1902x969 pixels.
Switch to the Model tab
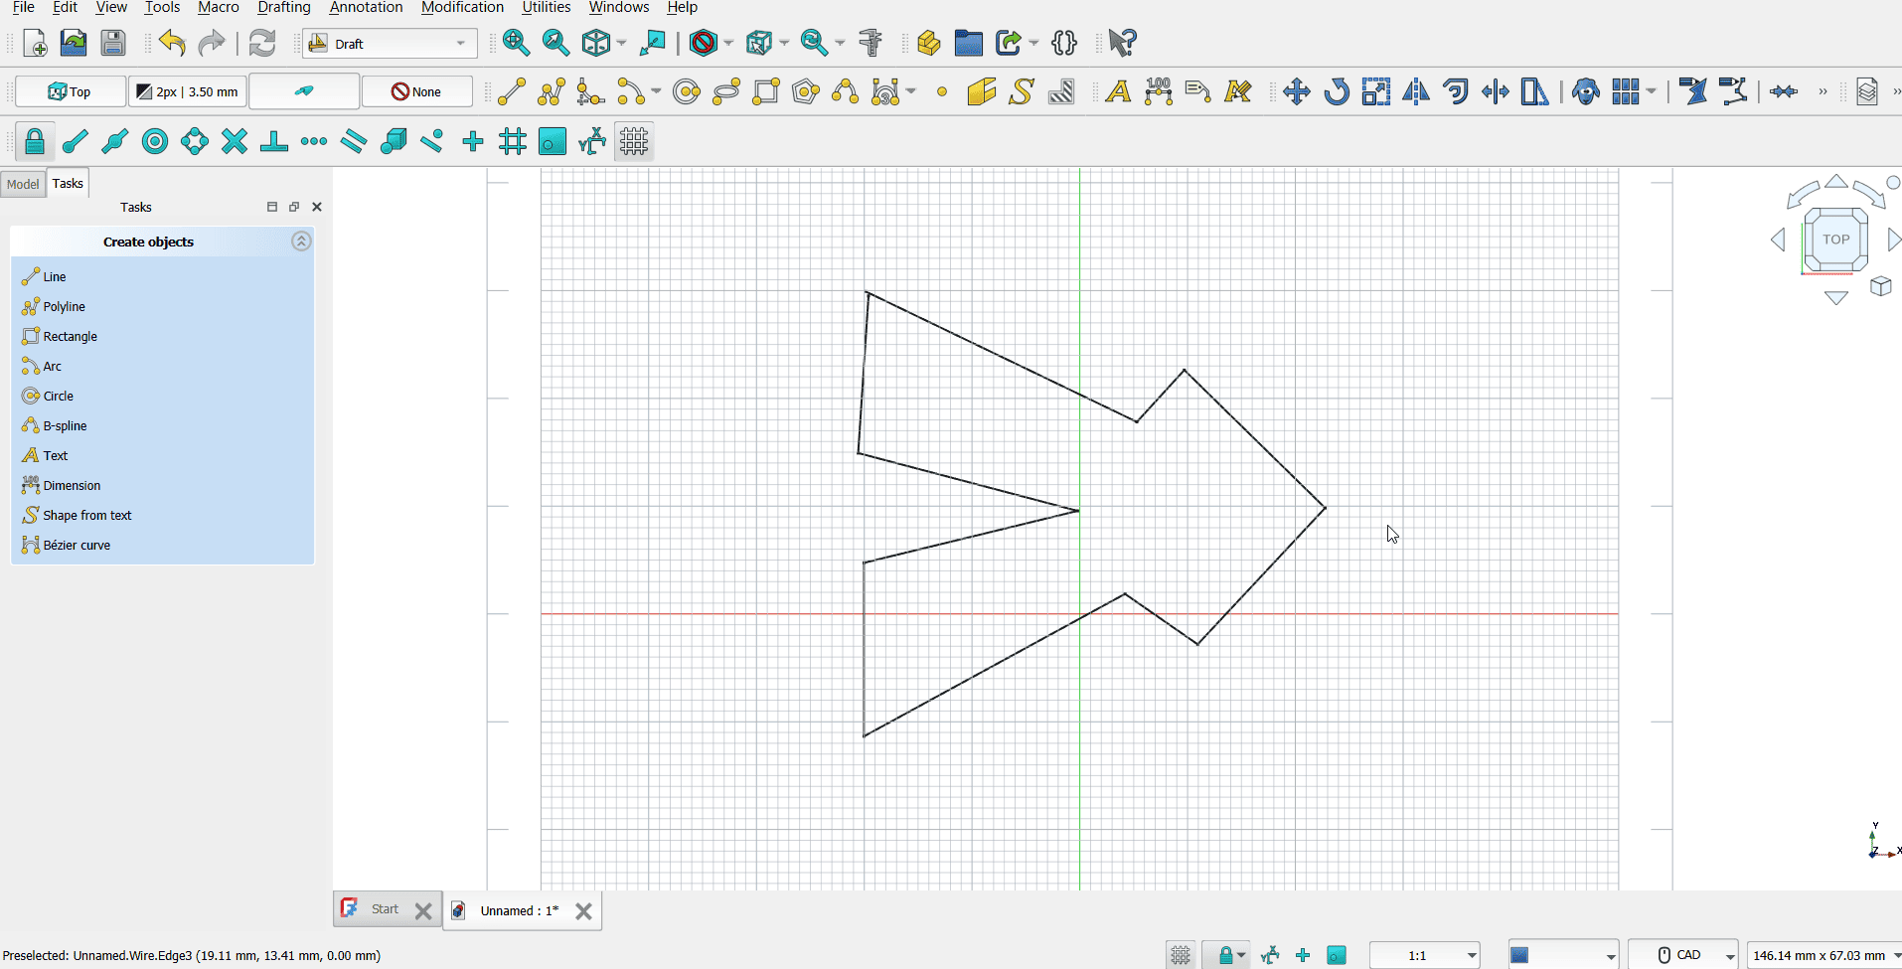click(x=23, y=184)
